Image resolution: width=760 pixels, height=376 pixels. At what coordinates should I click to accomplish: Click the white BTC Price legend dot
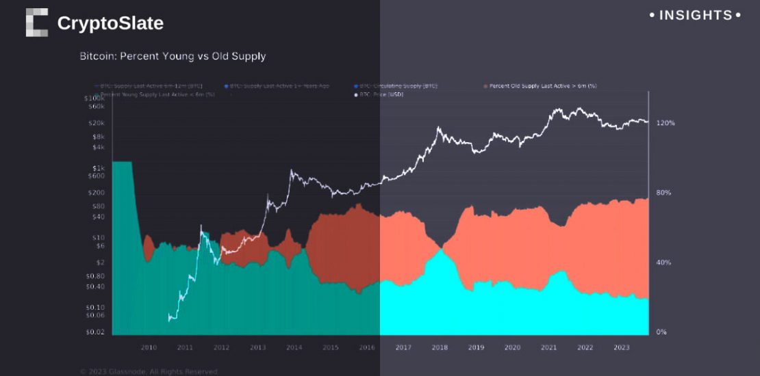(x=355, y=94)
